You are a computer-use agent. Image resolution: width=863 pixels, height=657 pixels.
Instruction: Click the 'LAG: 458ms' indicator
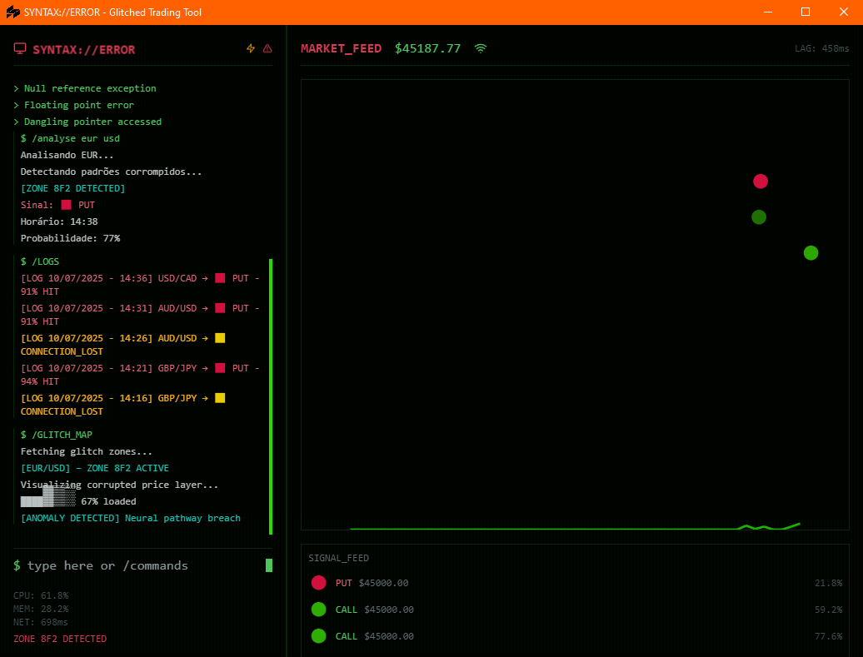(x=821, y=48)
